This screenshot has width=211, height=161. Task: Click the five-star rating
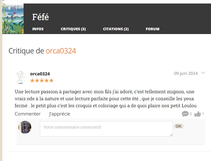(x=42, y=80)
